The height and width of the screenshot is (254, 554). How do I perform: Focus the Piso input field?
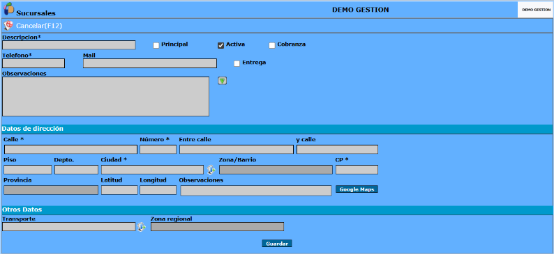pos(27,170)
